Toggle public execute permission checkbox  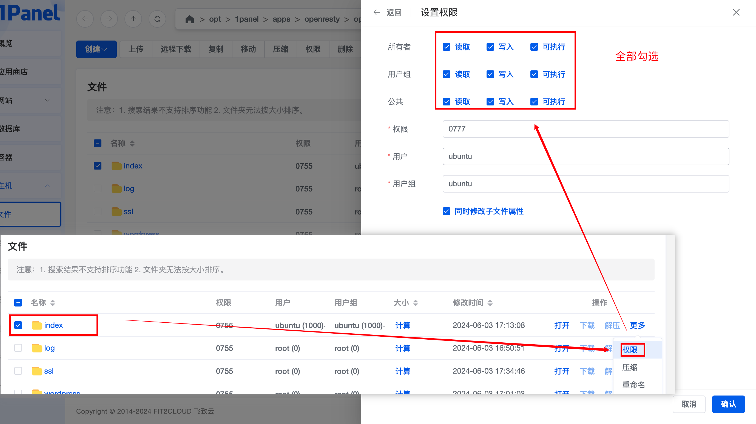tap(534, 101)
